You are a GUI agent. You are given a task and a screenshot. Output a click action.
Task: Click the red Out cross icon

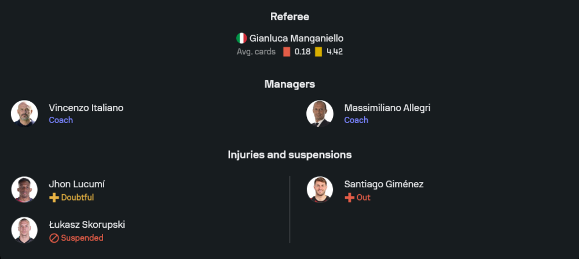349,197
